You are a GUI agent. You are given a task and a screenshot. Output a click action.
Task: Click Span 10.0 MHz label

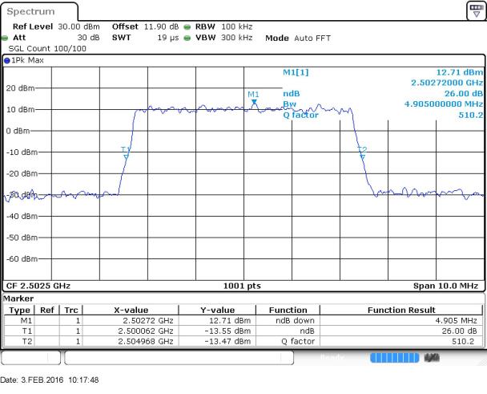[445, 286]
